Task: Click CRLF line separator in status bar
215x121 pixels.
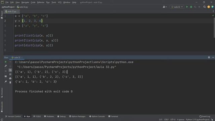Action: tap(166, 120)
